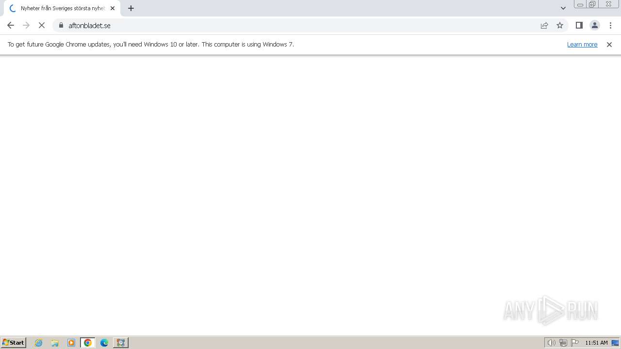The height and width of the screenshot is (349, 621).
Task: Open the last pinned taskbar application
Action: [121, 343]
